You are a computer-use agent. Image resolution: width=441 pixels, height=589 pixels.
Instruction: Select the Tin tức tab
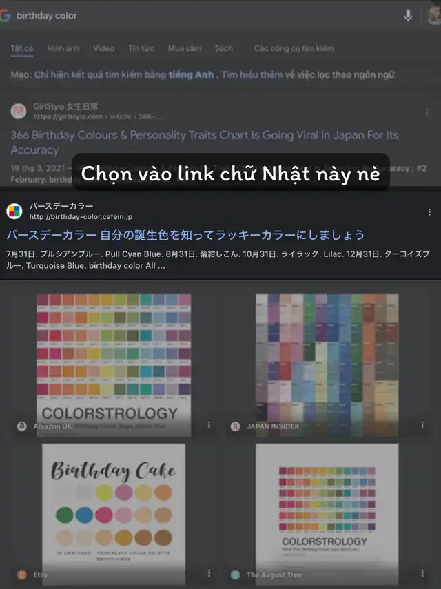click(x=141, y=48)
